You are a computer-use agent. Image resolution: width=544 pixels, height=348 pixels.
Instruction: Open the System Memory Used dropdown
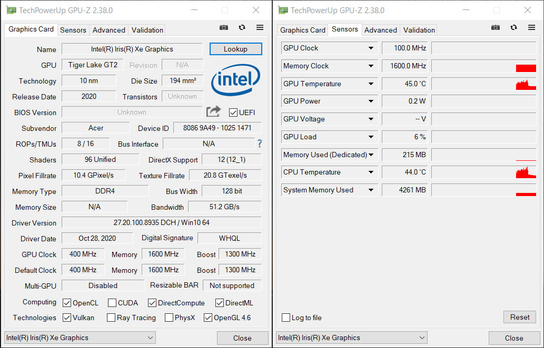pos(371,190)
